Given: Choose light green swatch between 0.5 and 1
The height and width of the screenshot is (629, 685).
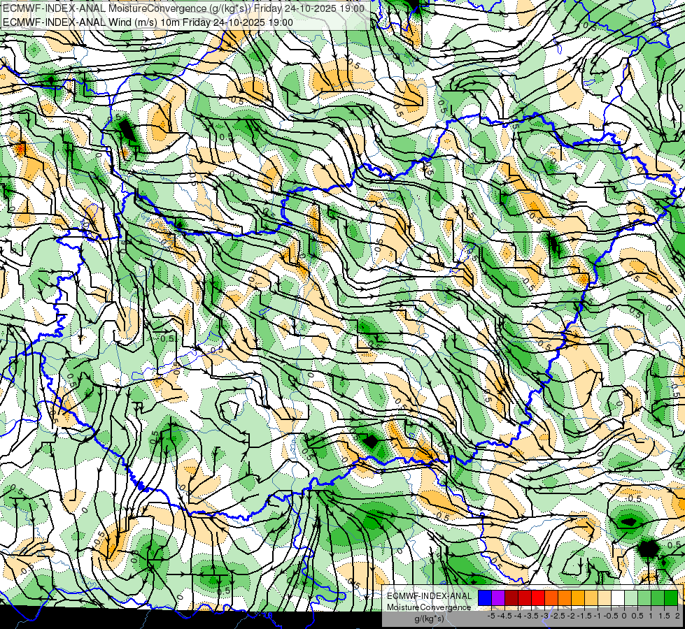Looking at the screenshot, I should [x=645, y=598].
